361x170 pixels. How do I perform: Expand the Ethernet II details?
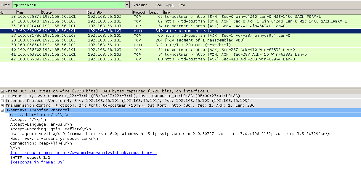[2, 96]
